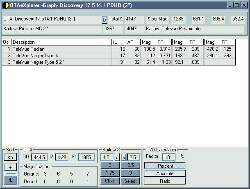Click the TF cell .889 for Nagler Type 5

coord(196,62)
